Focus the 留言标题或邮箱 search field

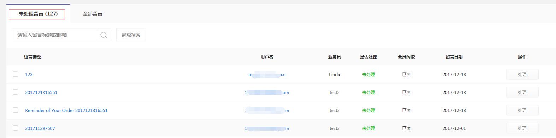pyautogui.click(x=54, y=35)
